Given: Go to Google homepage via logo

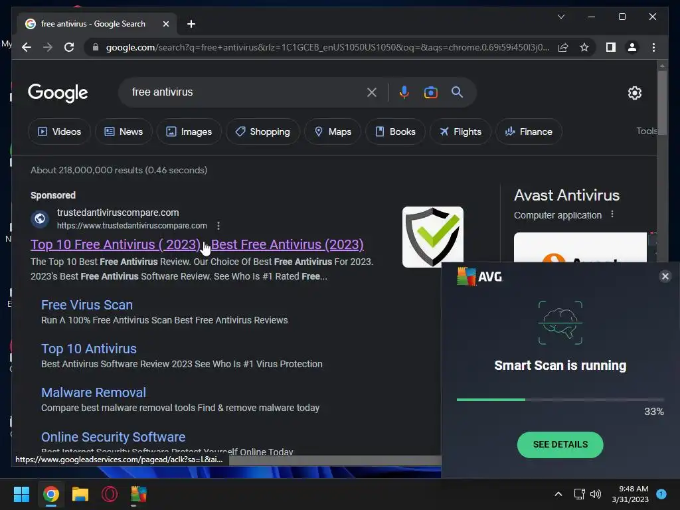Looking at the screenshot, I should point(58,92).
